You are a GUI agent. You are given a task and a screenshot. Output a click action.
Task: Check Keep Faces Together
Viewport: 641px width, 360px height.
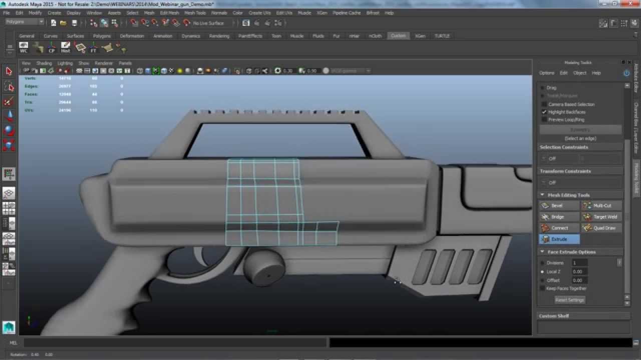tap(542, 288)
